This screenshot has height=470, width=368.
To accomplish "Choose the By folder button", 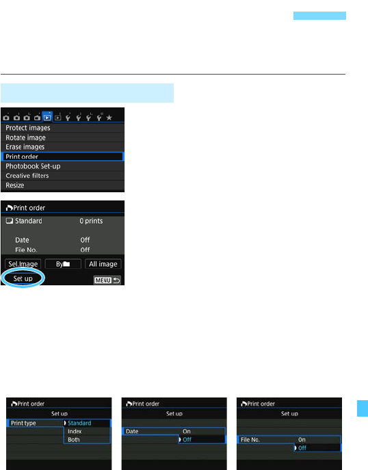I will click(x=63, y=264).
